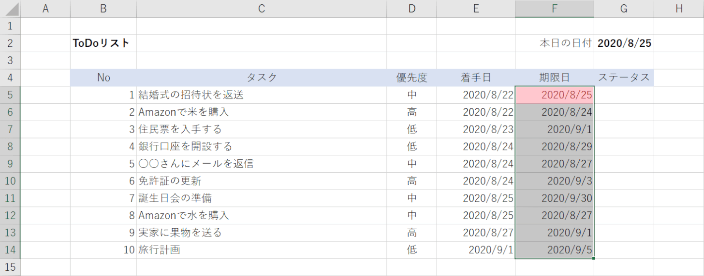704x276 pixels.
Task: Select column A header
Action: [45, 9]
